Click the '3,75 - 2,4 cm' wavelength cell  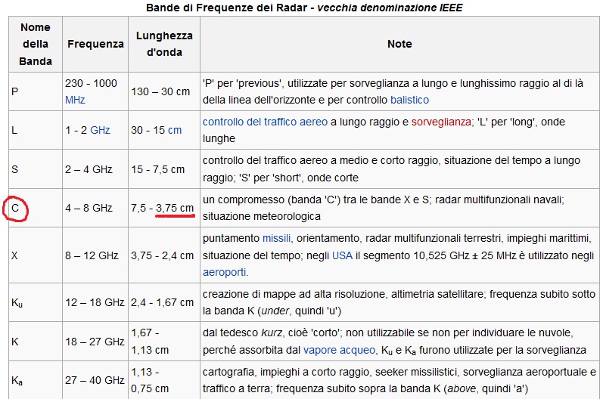(164, 255)
